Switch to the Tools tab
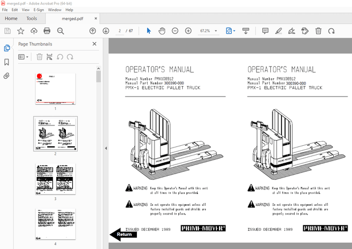The image size is (352, 249). [32, 18]
